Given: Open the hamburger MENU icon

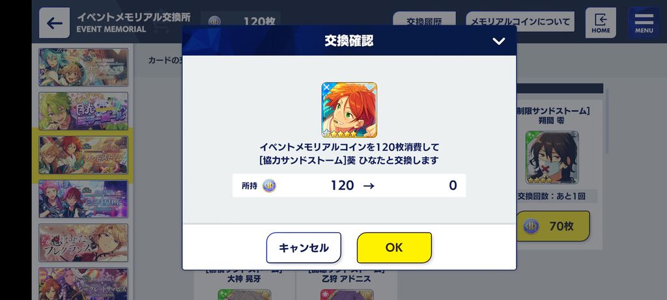Looking at the screenshot, I should tap(644, 23).
